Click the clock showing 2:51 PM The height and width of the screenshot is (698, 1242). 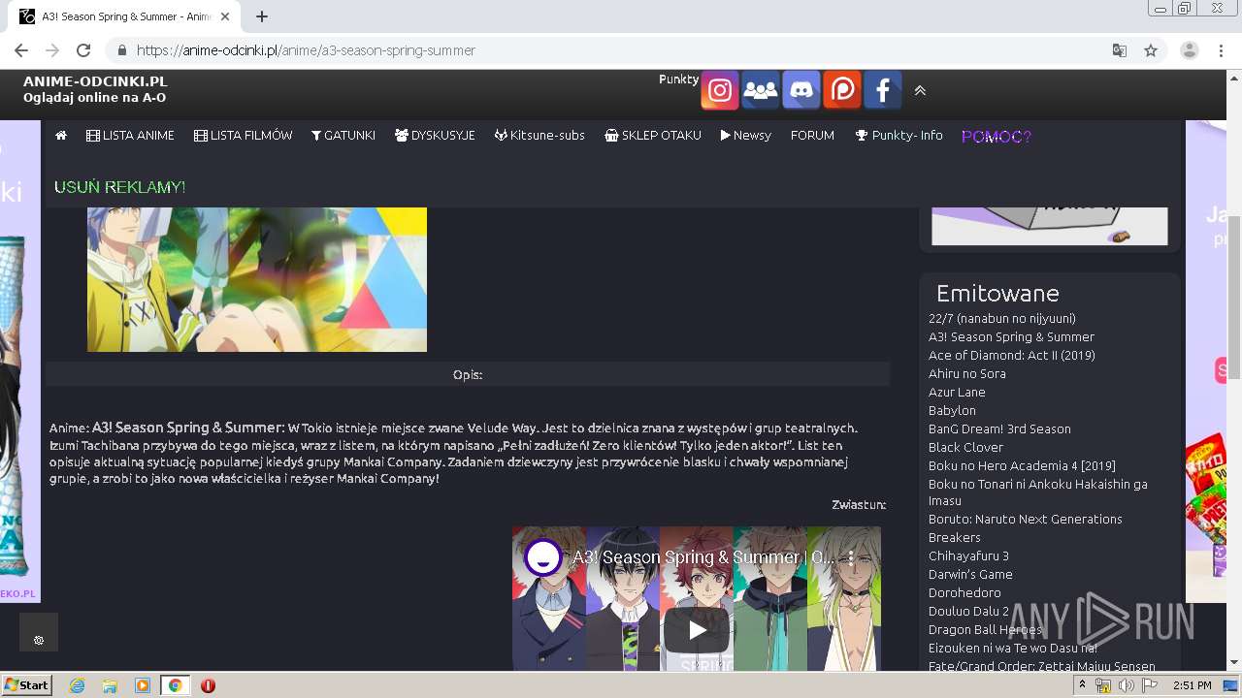point(1192,685)
